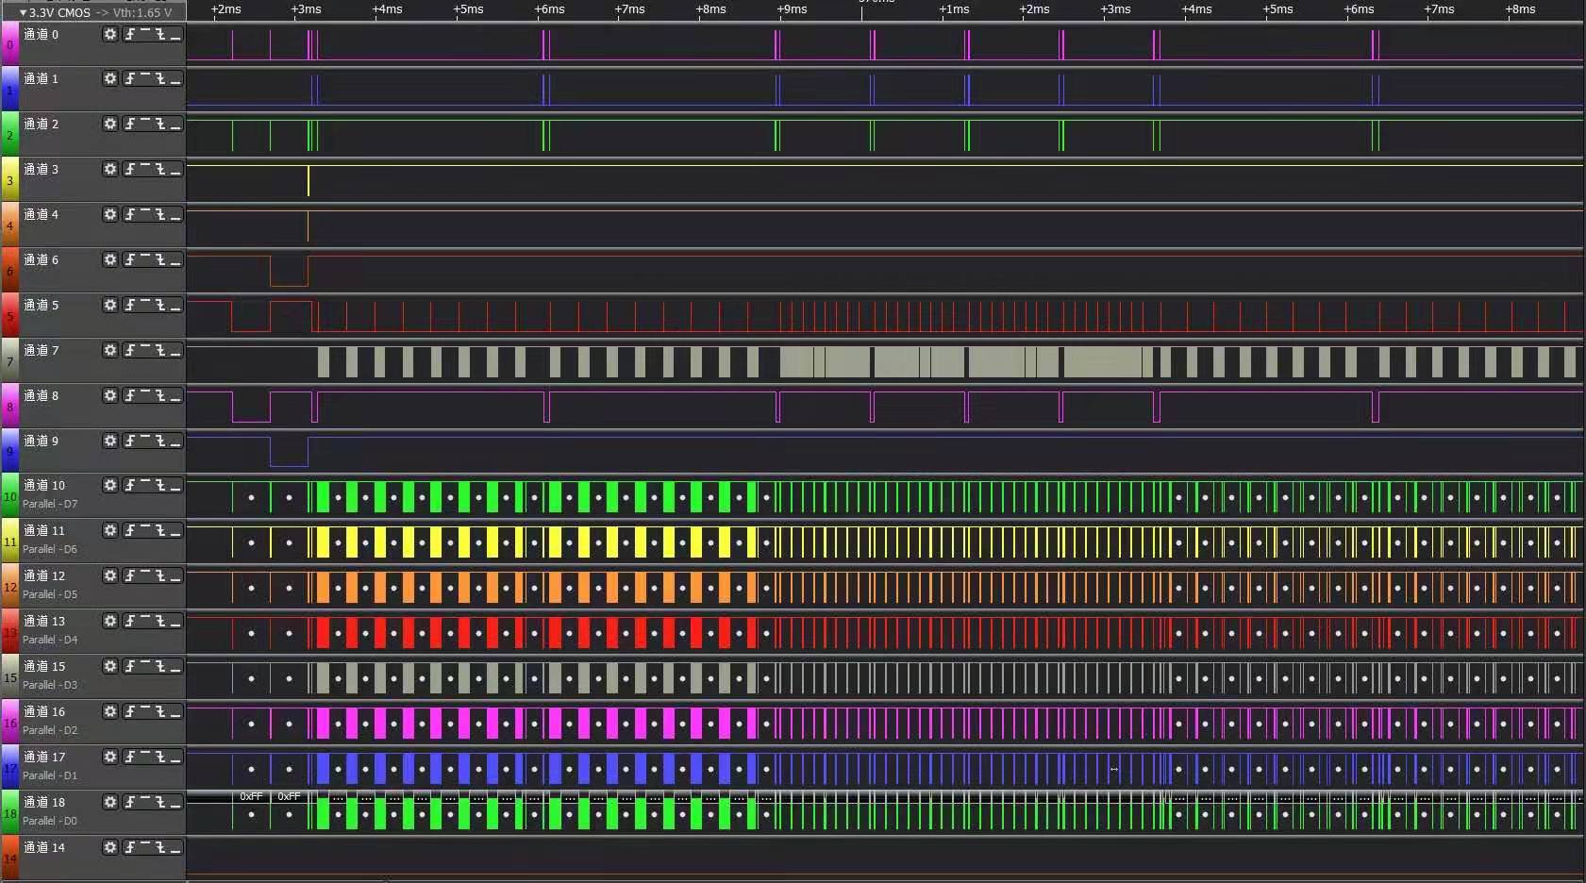The width and height of the screenshot is (1586, 883).
Task: Open settings gear for 通道 2
Action: [x=110, y=124]
